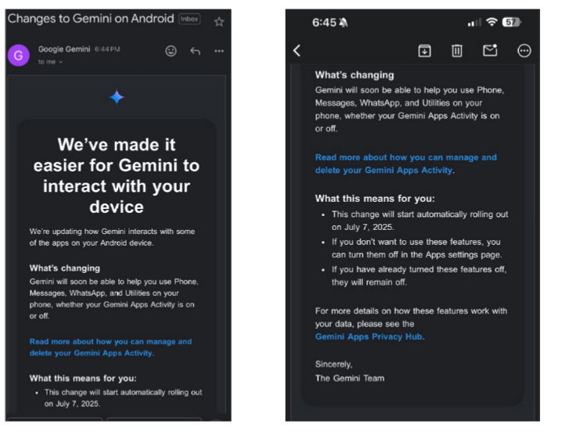
Task: Click the Google Gemini sender avatar
Action: pos(18,56)
